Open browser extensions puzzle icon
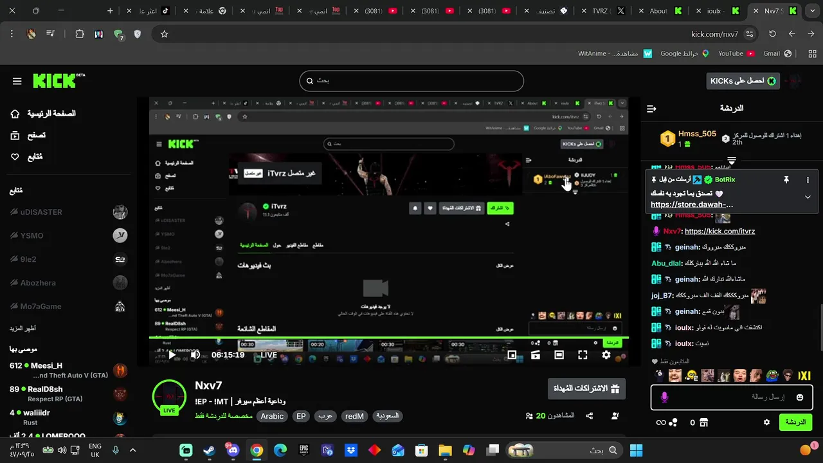This screenshot has width=823, height=463. pos(80,34)
